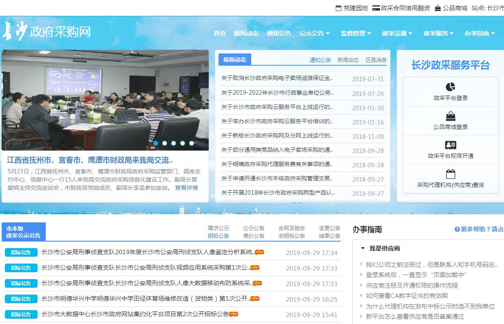The width and height of the screenshot is (504, 324).
Task: Click the 政采合同信用融资 card icon
Action: [376, 8]
